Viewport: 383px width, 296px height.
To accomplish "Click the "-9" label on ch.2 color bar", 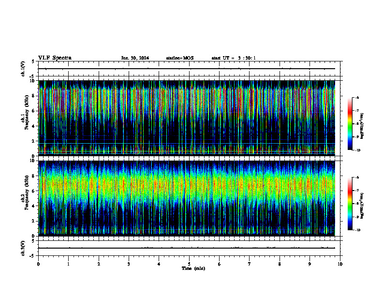I will pyautogui.click(x=357, y=217).
